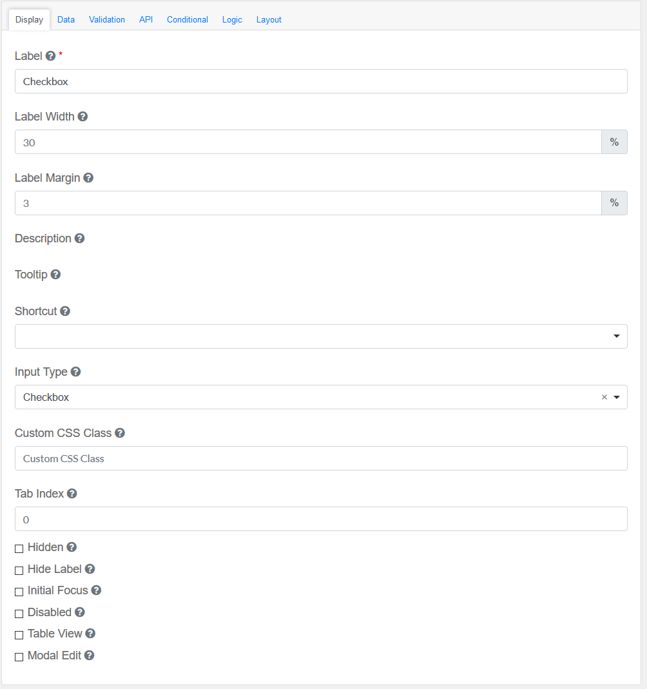This screenshot has width=647, height=689.
Task: Click the Shortcut help icon
Action: [x=65, y=311]
